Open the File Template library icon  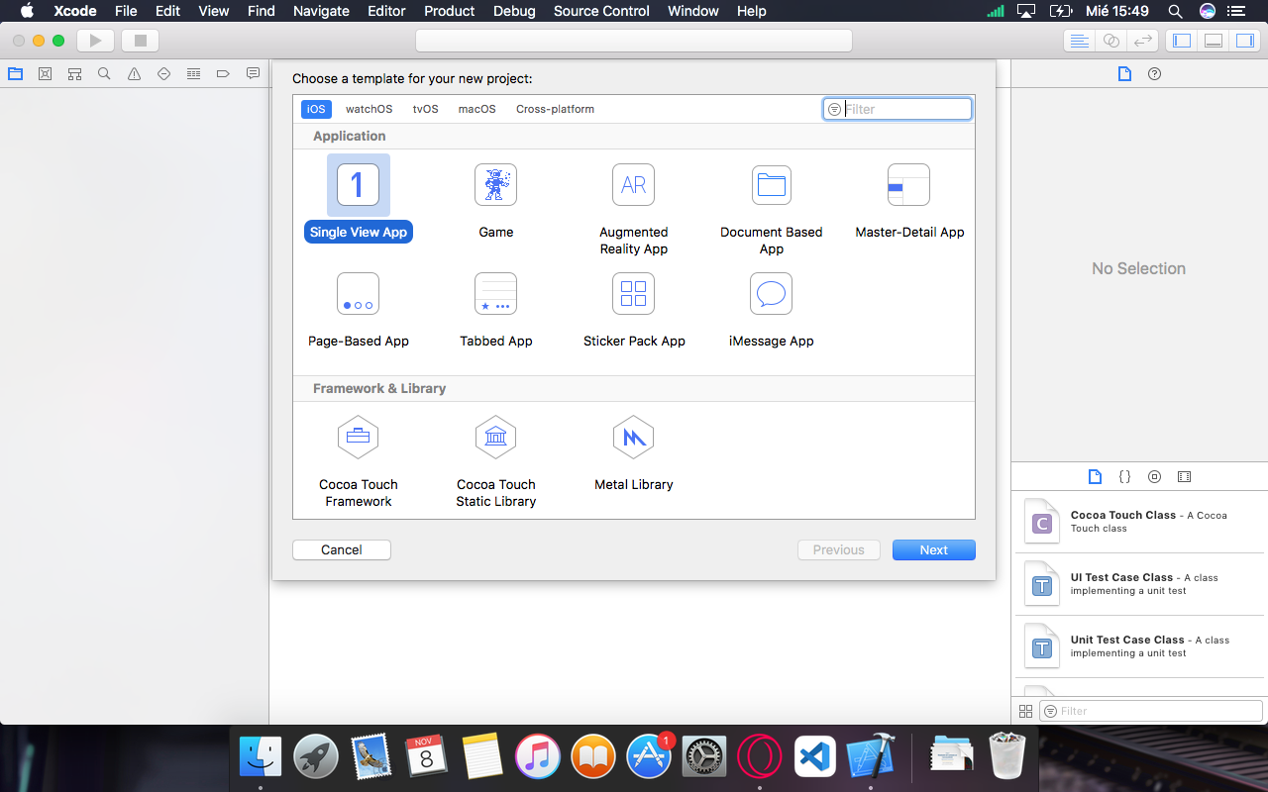click(1095, 476)
